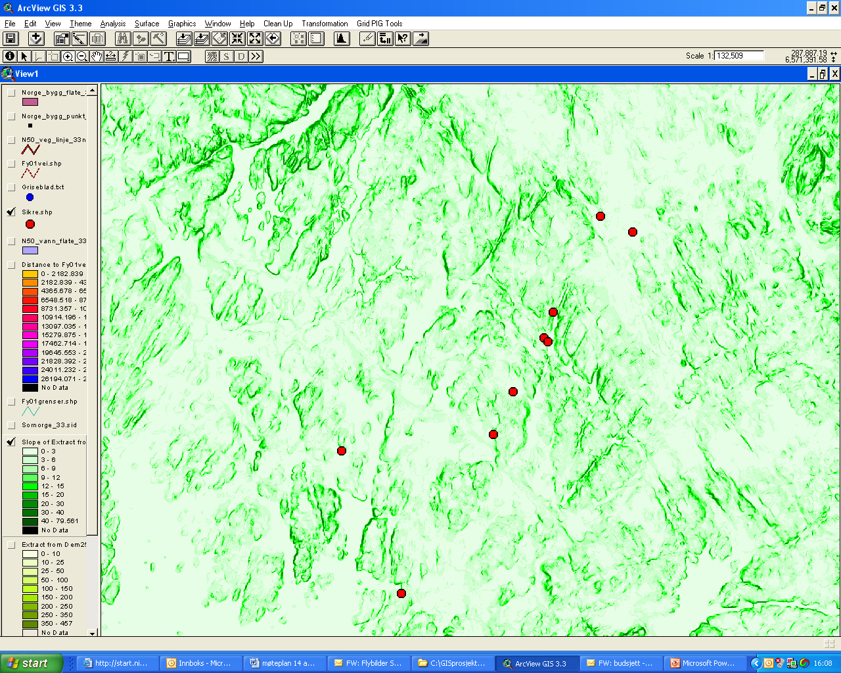
Task: Click the 40 - 79.561 slope swatch
Action: (x=30, y=521)
